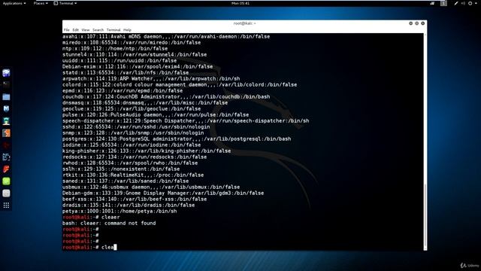Click the saned line

point(126,181)
